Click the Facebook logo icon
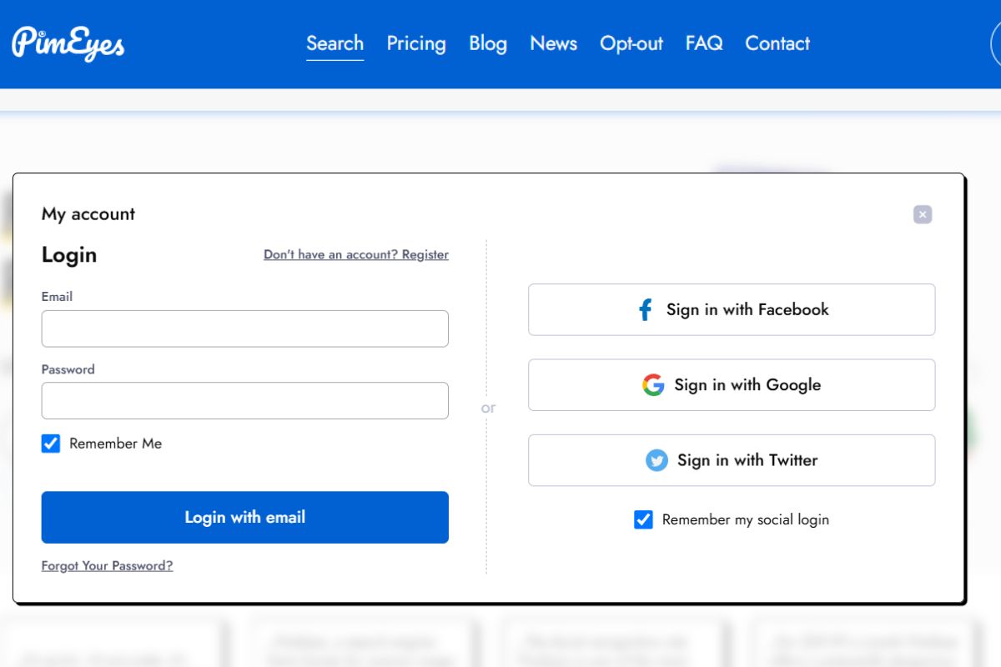1001x667 pixels. [x=645, y=310]
